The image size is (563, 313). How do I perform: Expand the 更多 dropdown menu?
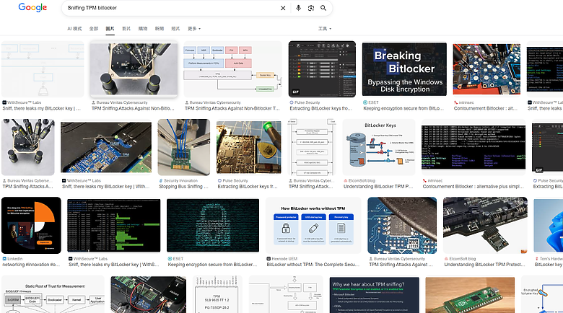pos(194,29)
